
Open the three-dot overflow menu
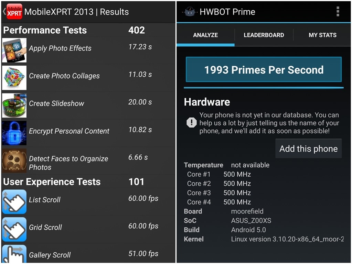(x=338, y=11)
